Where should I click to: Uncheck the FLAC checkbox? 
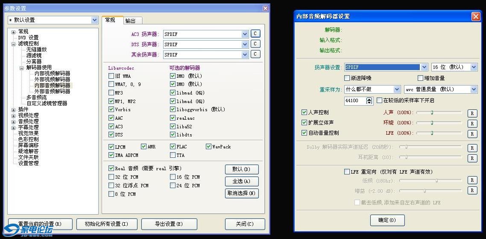(173, 147)
